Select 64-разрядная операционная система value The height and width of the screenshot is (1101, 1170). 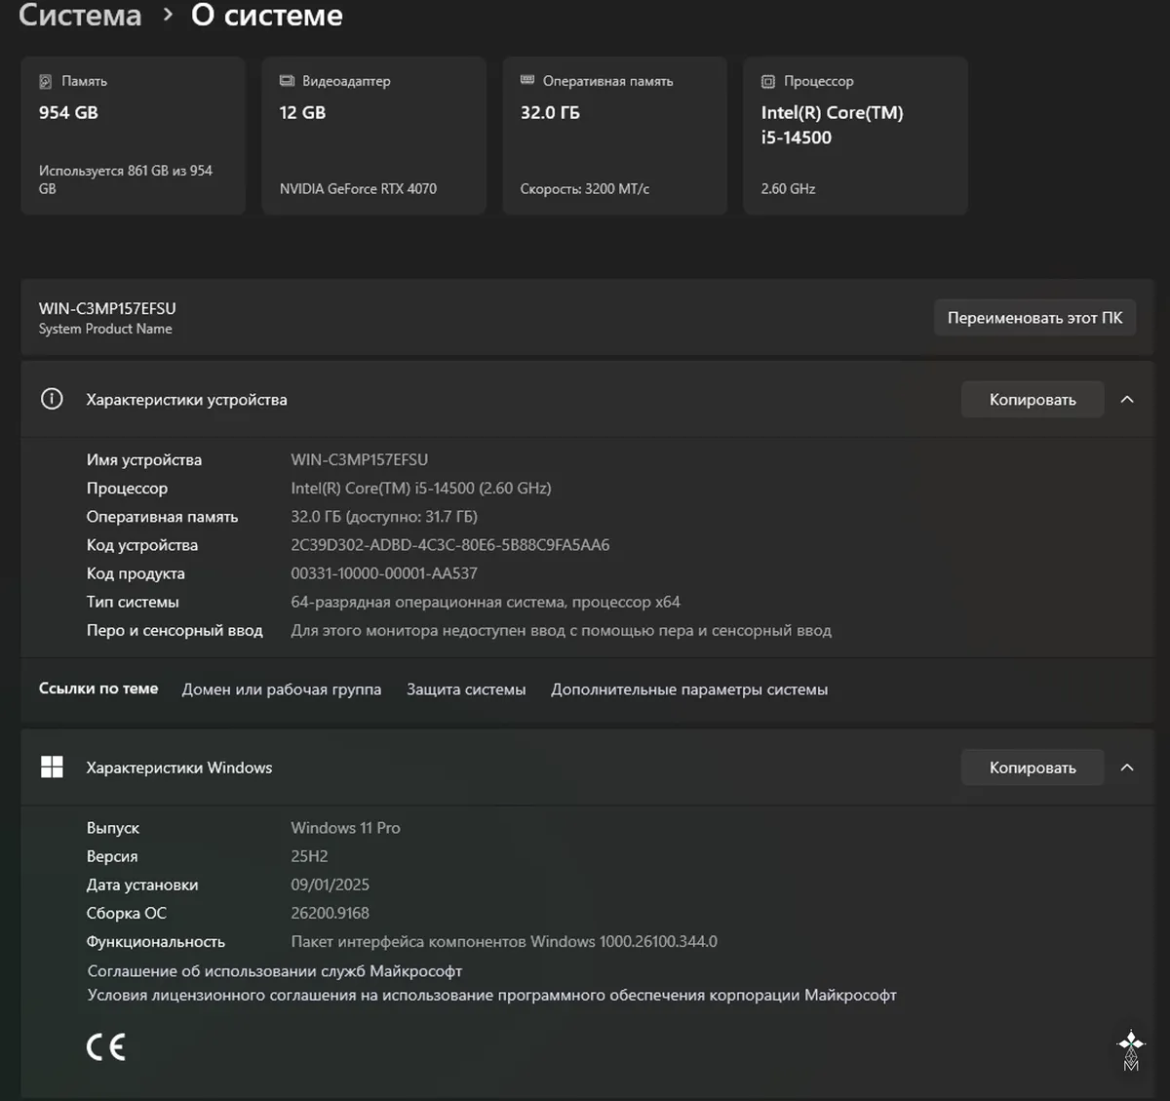486,602
